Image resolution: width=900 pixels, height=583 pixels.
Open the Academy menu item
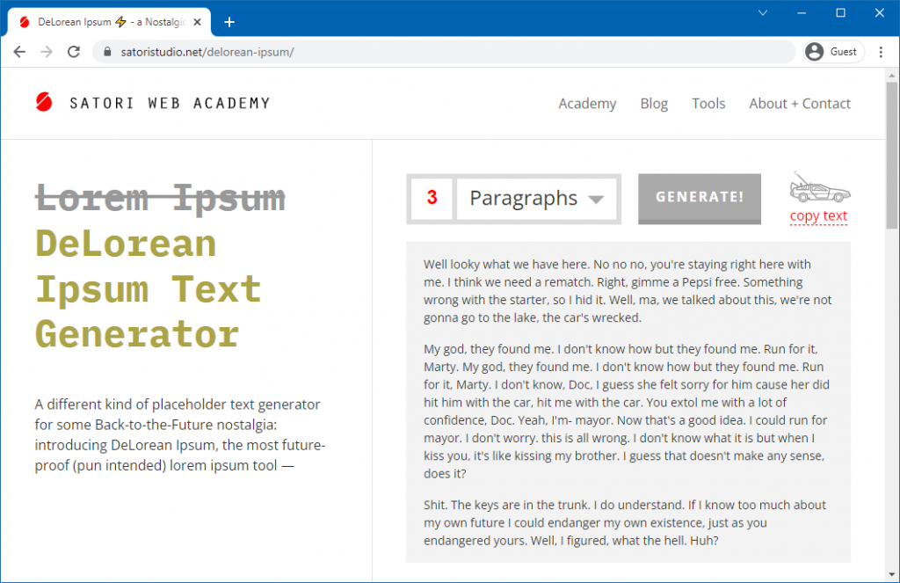point(587,103)
